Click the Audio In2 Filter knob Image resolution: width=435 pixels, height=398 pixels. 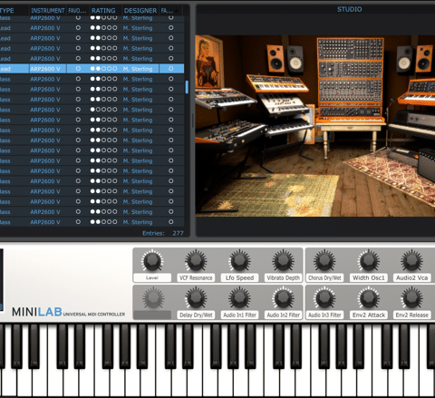pos(283,298)
